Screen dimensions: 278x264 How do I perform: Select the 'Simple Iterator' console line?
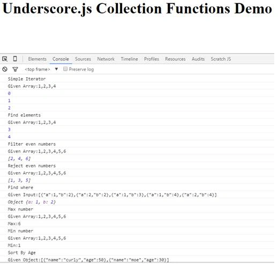click(27, 79)
